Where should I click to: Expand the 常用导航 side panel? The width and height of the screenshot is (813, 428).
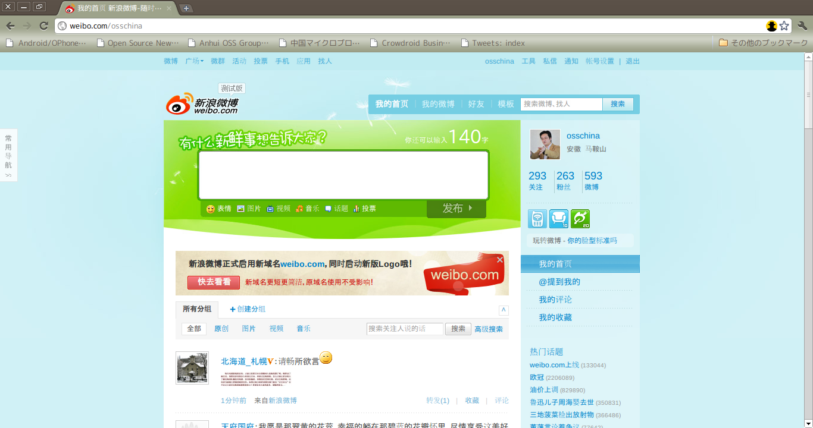point(8,155)
